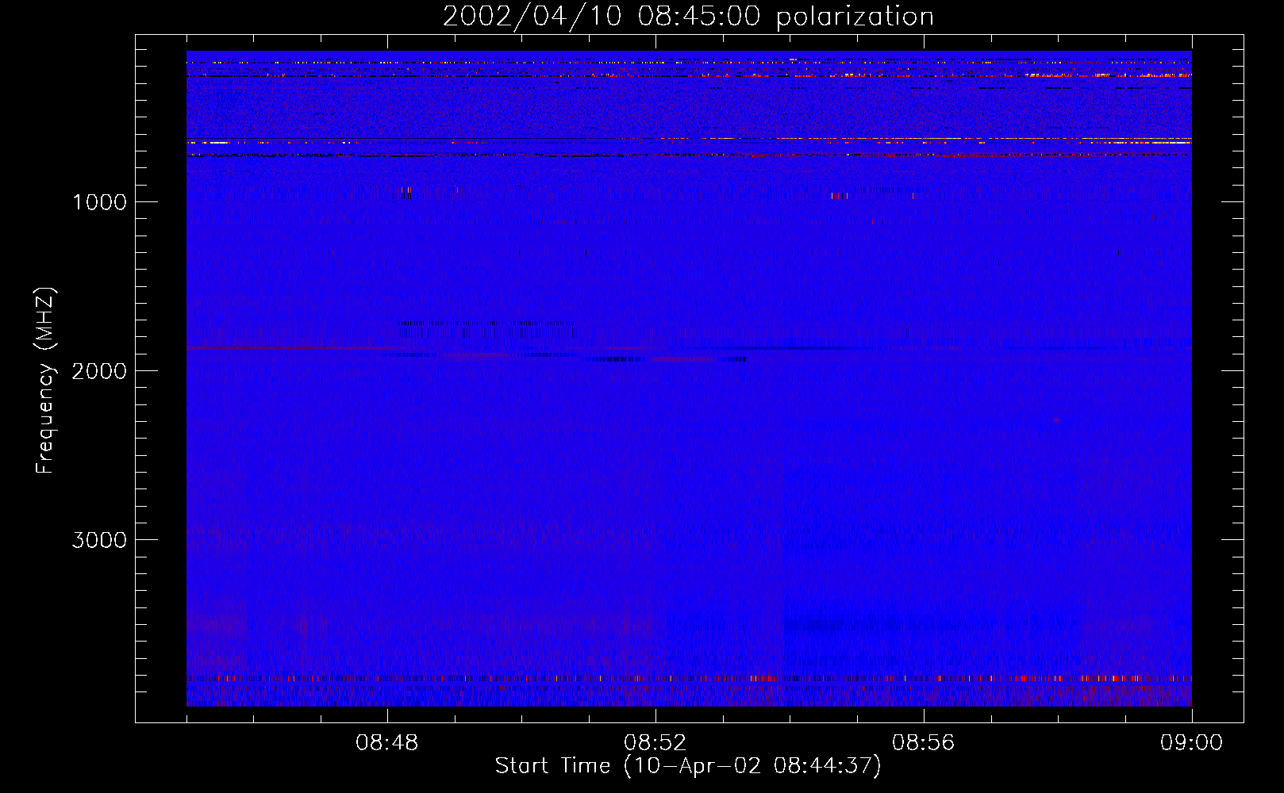Image resolution: width=1284 pixels, height=793 pixels.
Task: Click the plot title '2002/04/10 08:45:00 polarization'
Action: tap(688, 17)
